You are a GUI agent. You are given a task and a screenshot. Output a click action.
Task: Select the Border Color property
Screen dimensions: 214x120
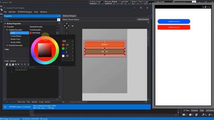15,39
